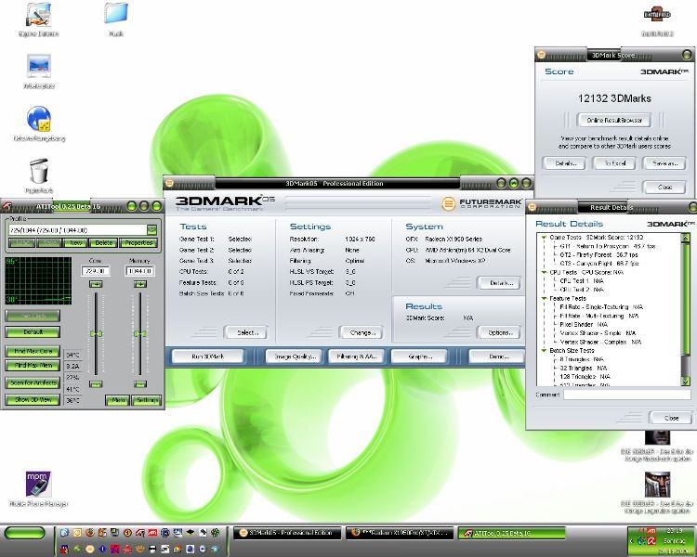Open ATITool profile Properties

pos(138,243)
